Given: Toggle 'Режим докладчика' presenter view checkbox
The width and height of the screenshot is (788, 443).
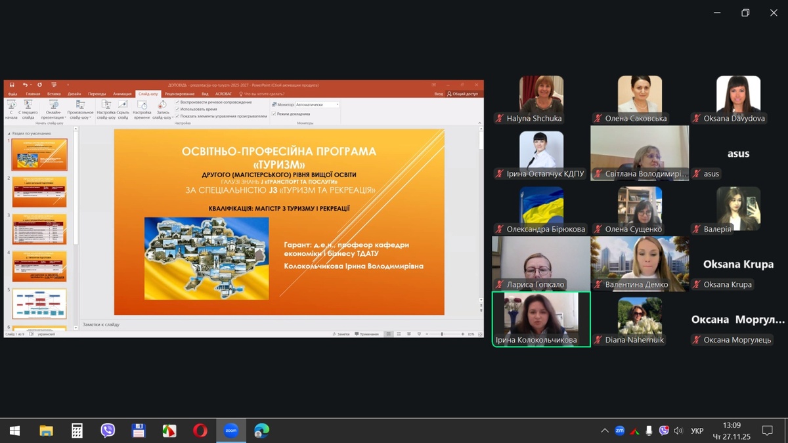Looking at the screenshot, I should (x=274, y=114).
